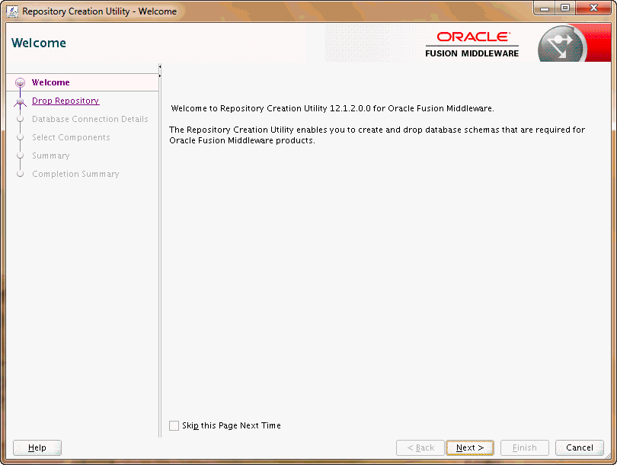Viewport: 617px width, 465px height.
Task: Open the Help button
Action: point(37,447)
